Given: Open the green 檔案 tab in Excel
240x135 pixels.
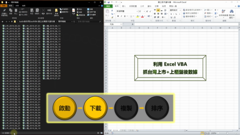Looking at the screenshot, I should (108, 6).
